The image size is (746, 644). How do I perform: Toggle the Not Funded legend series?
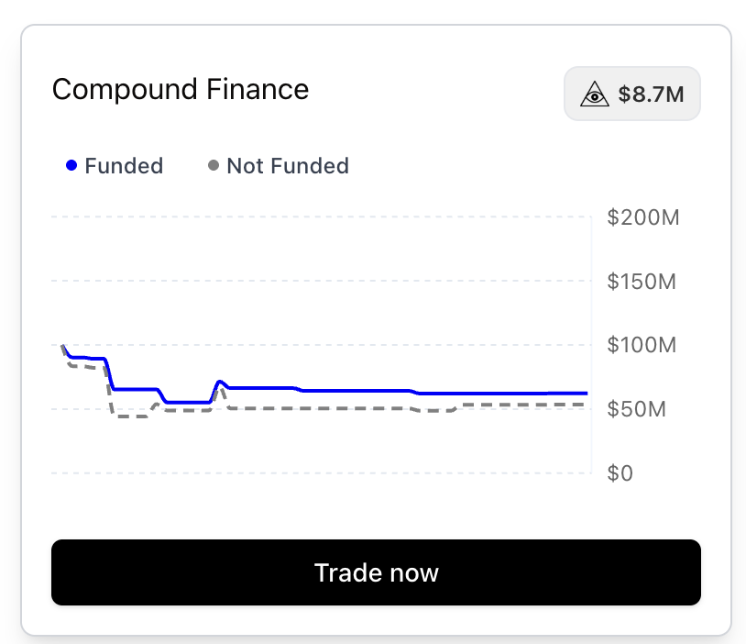[x=279, y=166]
